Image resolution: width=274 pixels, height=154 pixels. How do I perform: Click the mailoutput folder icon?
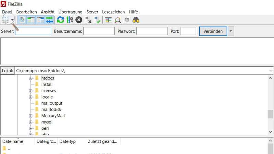click(37, 103)
